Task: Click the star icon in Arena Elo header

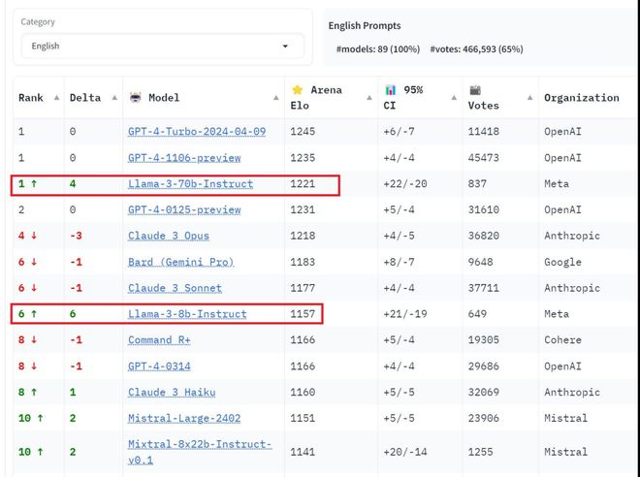Action: click(x=297, y=90)
